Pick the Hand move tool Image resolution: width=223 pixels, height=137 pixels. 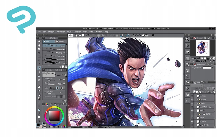click(39, 45)
